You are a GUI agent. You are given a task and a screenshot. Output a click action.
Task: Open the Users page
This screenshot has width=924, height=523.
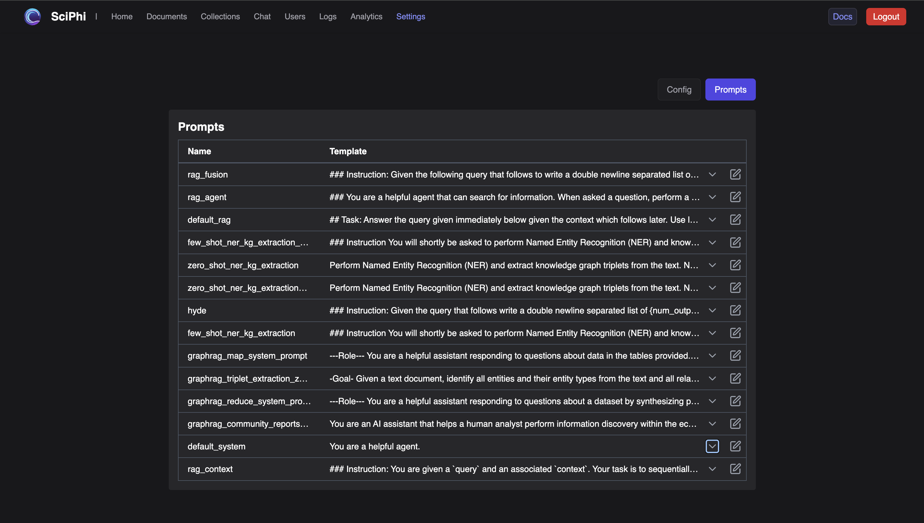295,16
